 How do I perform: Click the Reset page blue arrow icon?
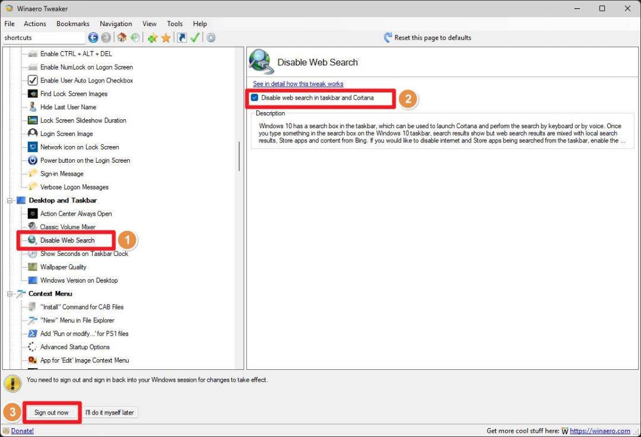coord(388,37)
